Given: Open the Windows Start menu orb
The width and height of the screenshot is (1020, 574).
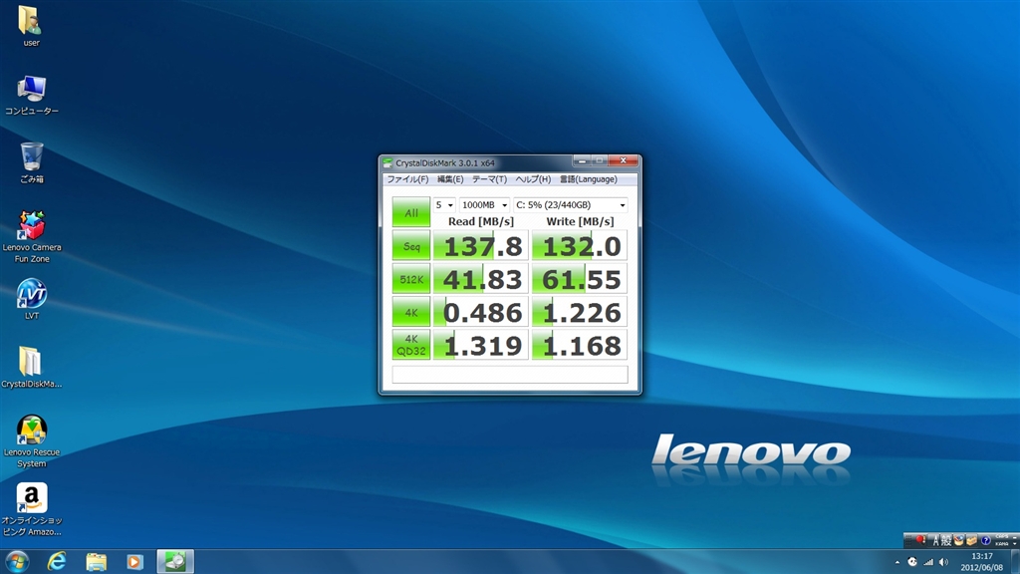Looking at the screenshot, I should 16,562.
